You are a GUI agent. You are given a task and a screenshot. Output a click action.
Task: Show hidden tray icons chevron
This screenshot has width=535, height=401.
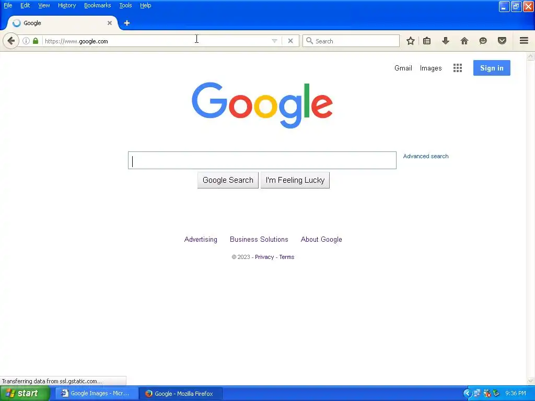point(468,394)
